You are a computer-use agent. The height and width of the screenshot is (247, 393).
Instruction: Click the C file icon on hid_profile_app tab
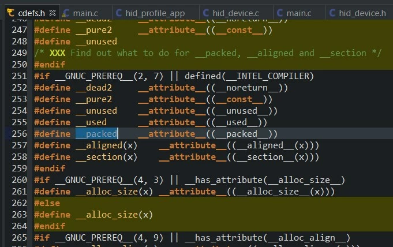[x=119, y=13]
